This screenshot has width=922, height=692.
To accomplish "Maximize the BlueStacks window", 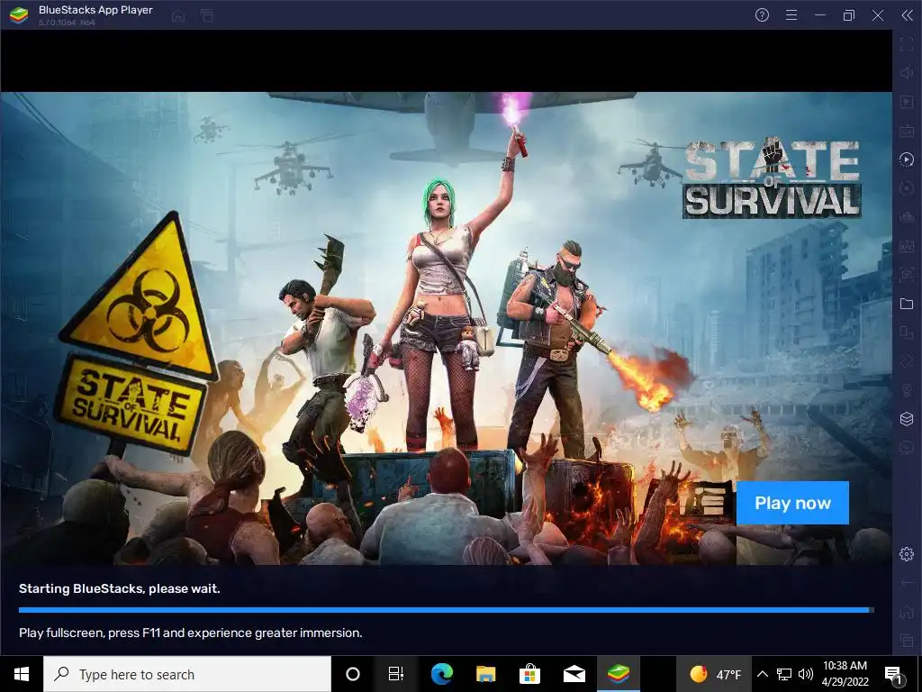I will [849, 15].
